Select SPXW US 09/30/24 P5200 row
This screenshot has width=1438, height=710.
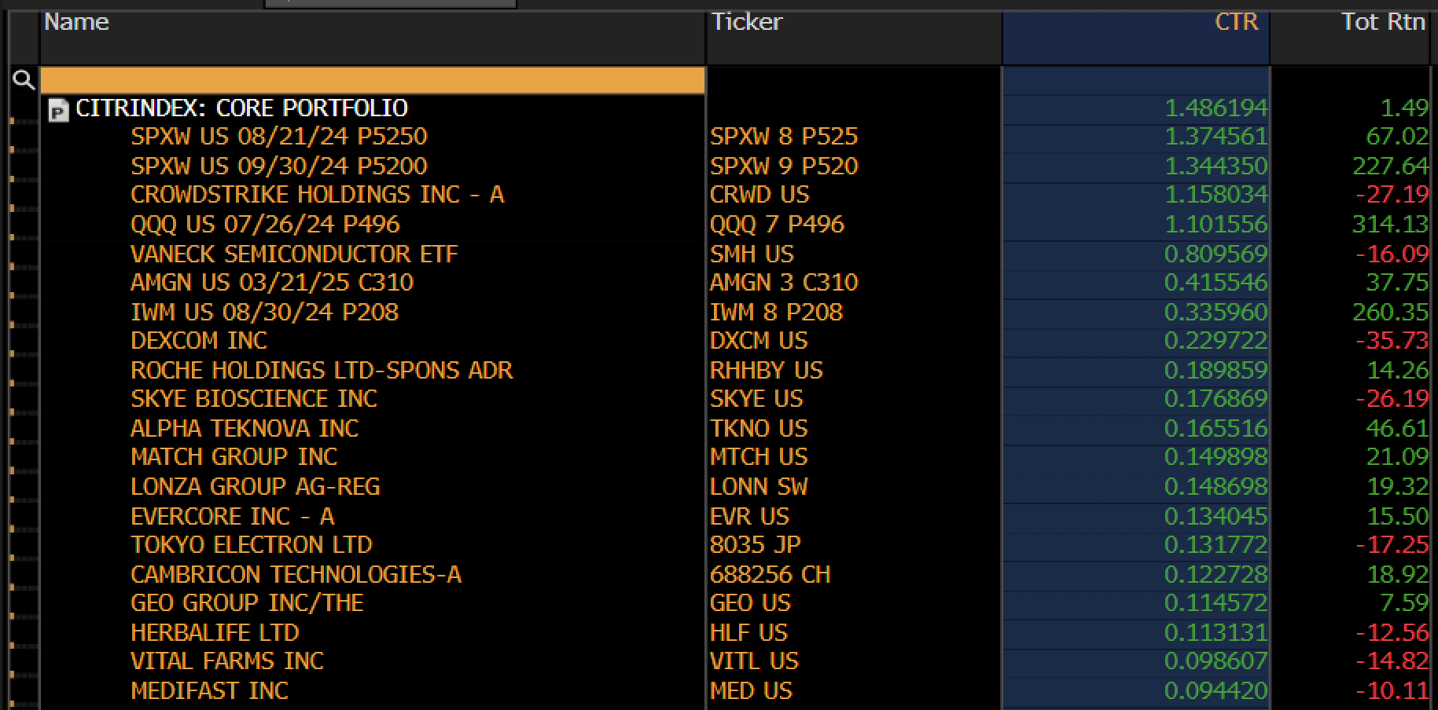279,166
